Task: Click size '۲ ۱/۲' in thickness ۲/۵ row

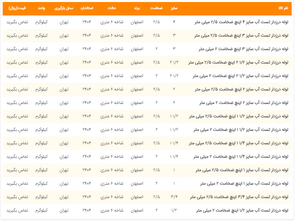Action: click(x=174, y=62)
